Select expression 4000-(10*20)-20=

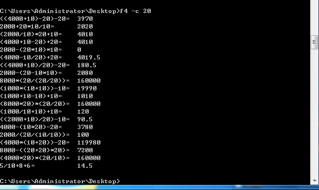pos(31,127)
